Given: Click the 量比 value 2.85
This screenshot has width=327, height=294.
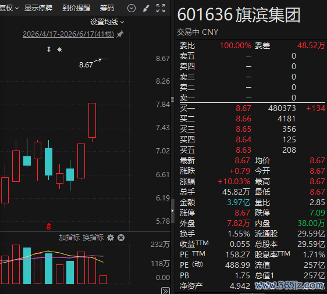Looking at the screenshot, I should coord(317,202).
